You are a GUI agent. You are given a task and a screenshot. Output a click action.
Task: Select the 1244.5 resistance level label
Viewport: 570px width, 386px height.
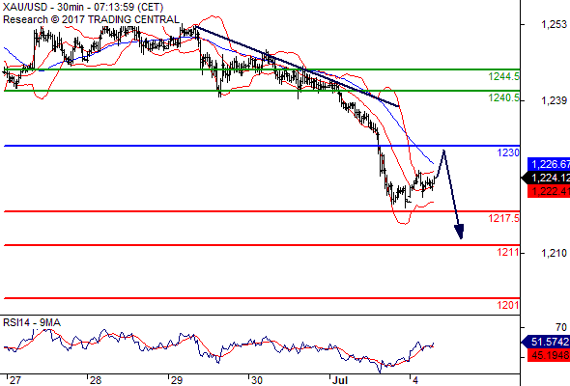tap(504, 76)
